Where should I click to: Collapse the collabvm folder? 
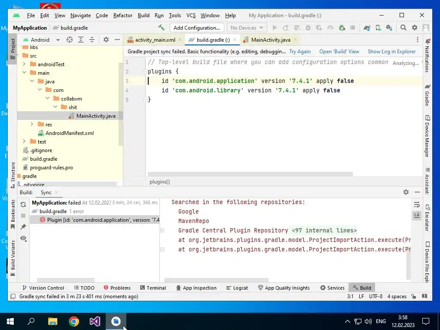[x=47, y=98]
